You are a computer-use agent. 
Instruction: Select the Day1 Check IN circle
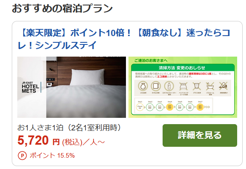coord(140,107)
